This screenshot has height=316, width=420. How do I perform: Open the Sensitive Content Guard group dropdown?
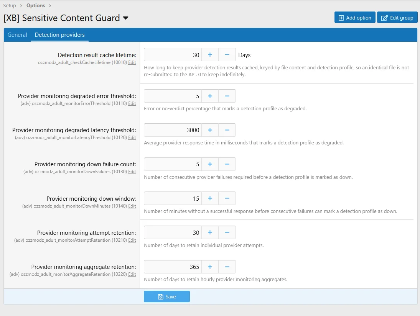coord(126,18)
